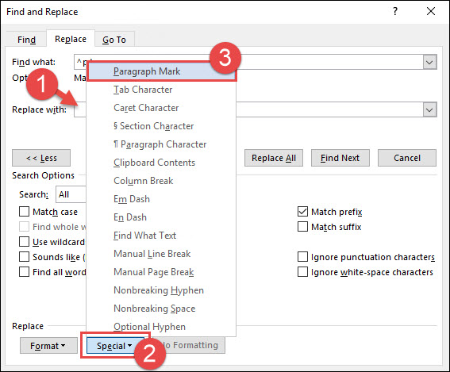Click the help question mark icon

click(395, 11)
